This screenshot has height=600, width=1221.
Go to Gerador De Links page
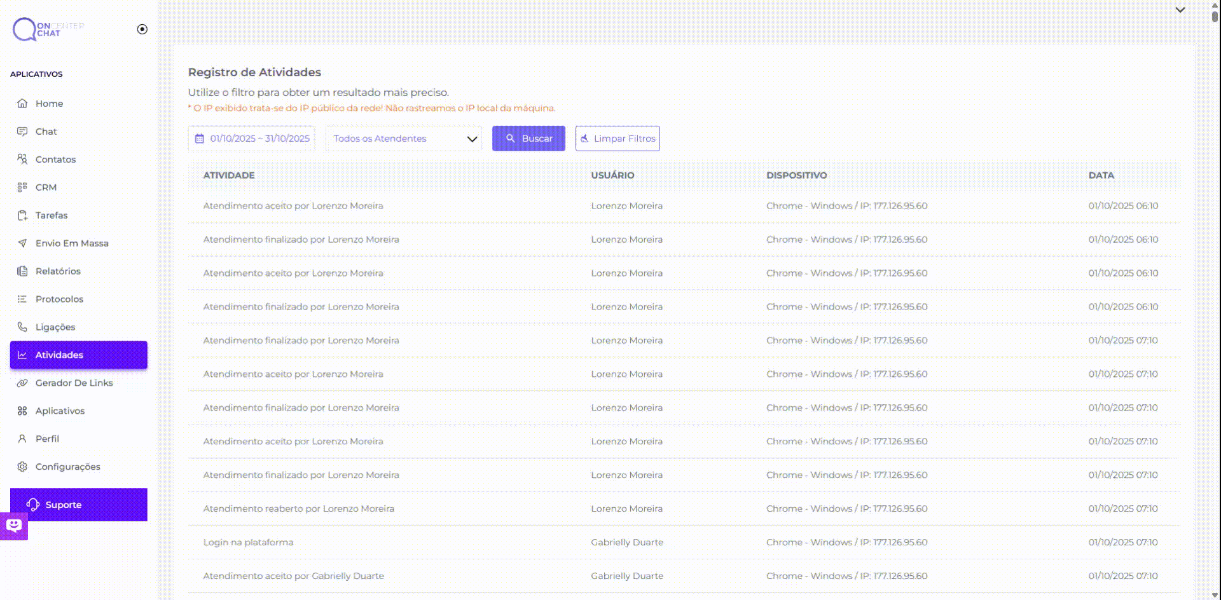[74, 383]
